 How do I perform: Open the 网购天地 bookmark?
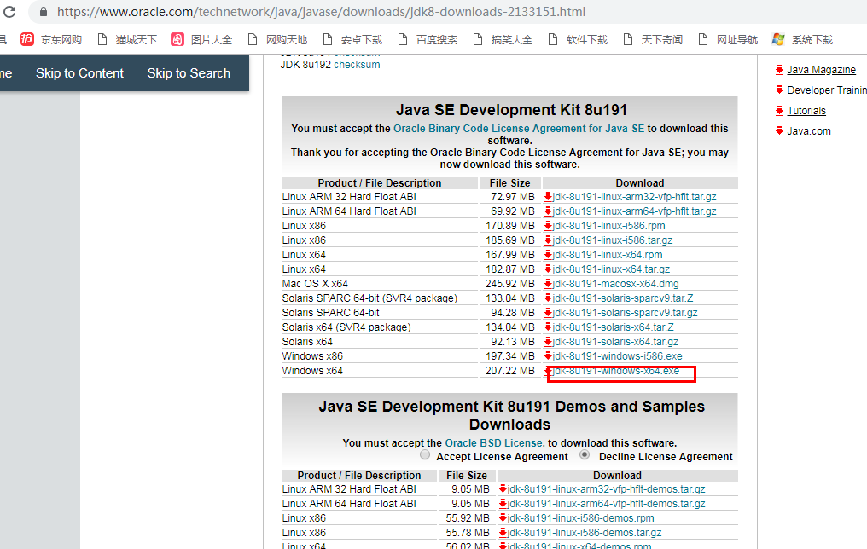point(277,40)
